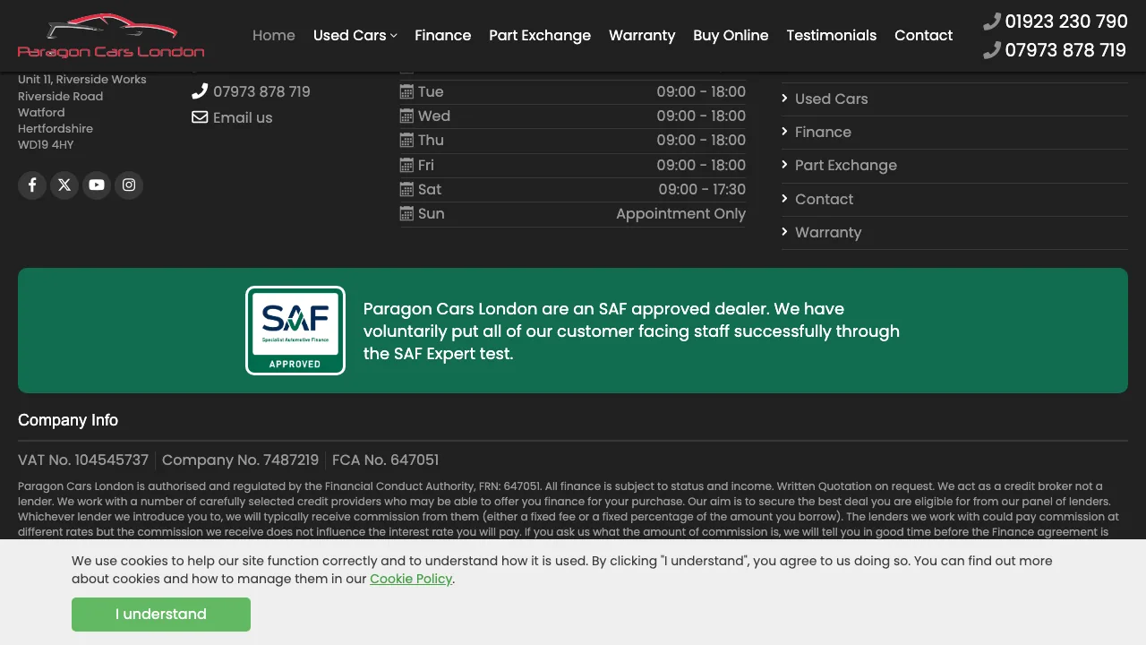Open the YouTube channel icon
The height and width of the screenshot is (645, 1146).
pyautogui.click(x=97, y=185)
